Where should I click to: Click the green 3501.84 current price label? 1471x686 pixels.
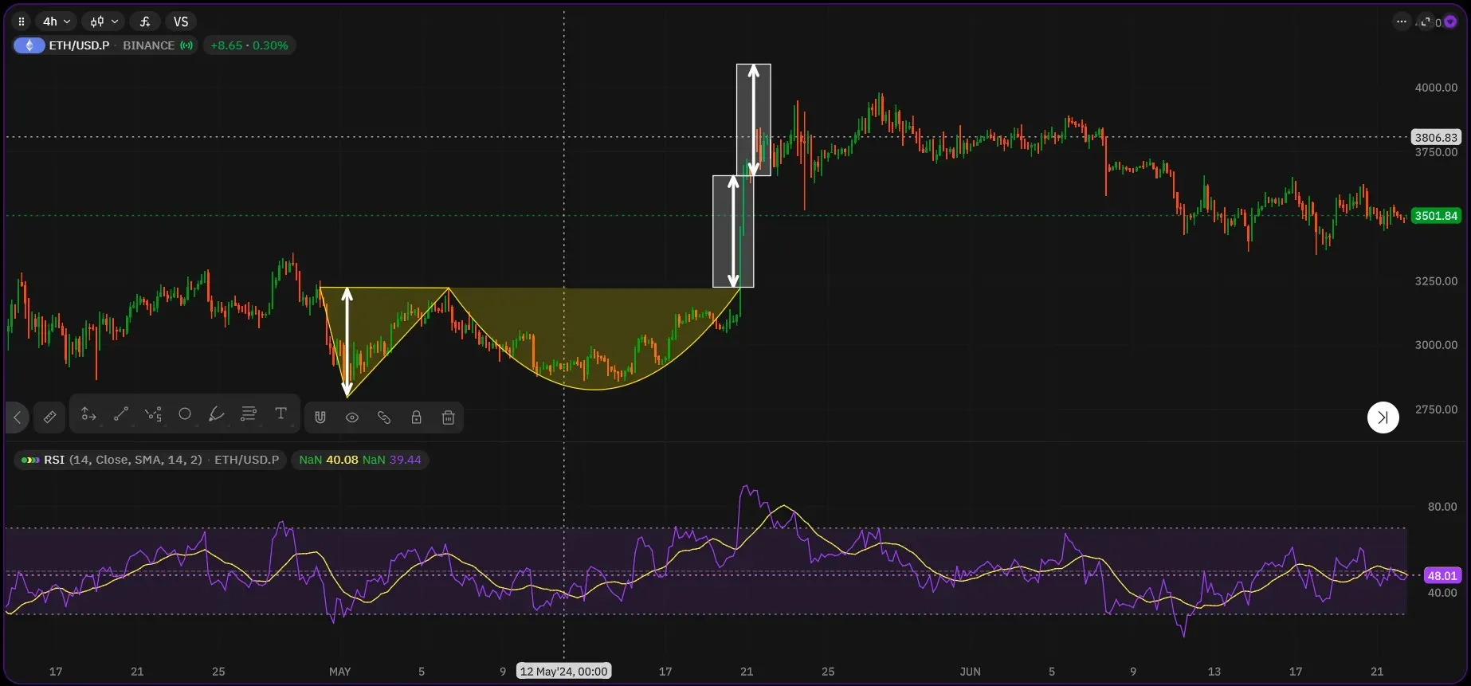(1436, 216)
